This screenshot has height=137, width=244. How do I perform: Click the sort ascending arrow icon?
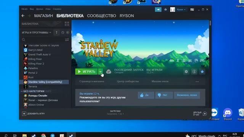[57, 32]
